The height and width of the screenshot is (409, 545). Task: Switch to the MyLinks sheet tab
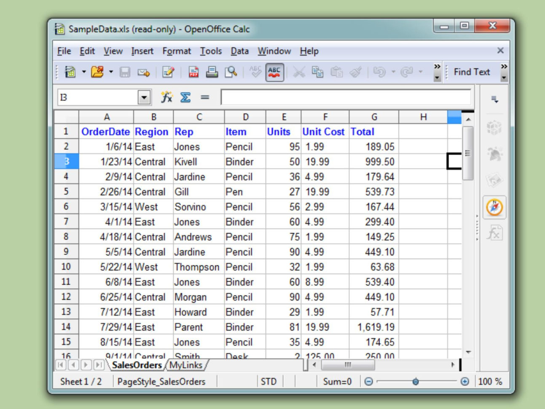[186, 365]
